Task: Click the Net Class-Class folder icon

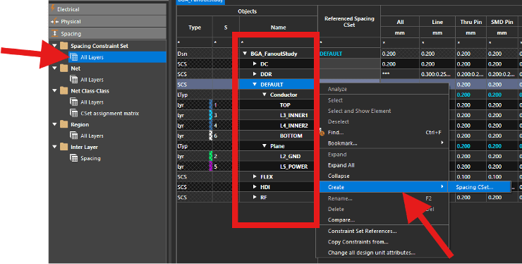Action: coord(64,90)
